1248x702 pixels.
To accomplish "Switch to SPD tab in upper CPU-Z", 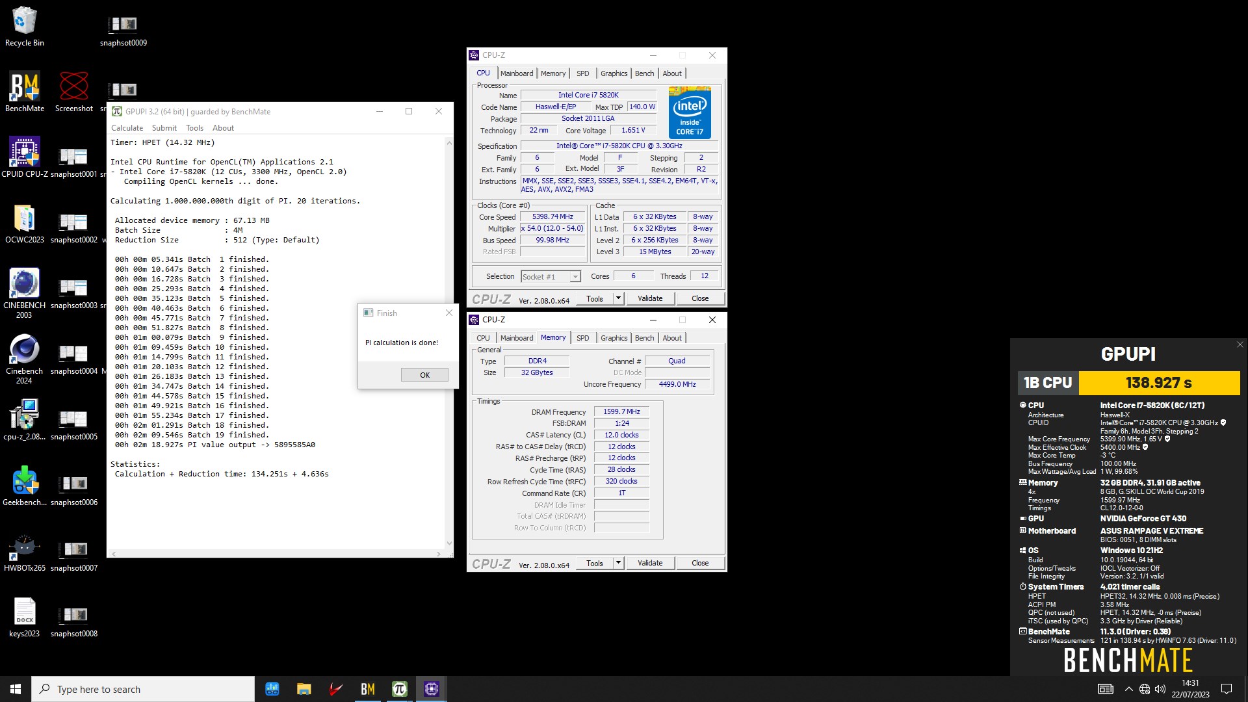I will 583,73.
